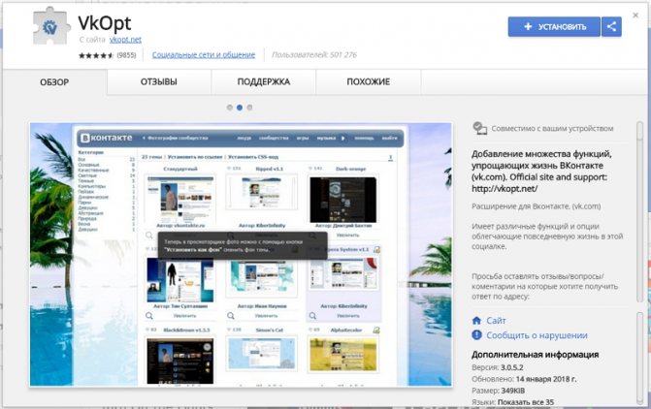The width and height of the screenshot is (651, 409).
Task: Click the VkOpt title text
Action: 105,23
